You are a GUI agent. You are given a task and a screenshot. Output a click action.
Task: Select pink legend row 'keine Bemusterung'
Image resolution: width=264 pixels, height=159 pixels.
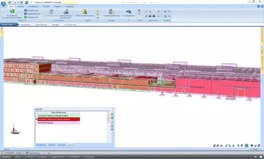point(59,123)
